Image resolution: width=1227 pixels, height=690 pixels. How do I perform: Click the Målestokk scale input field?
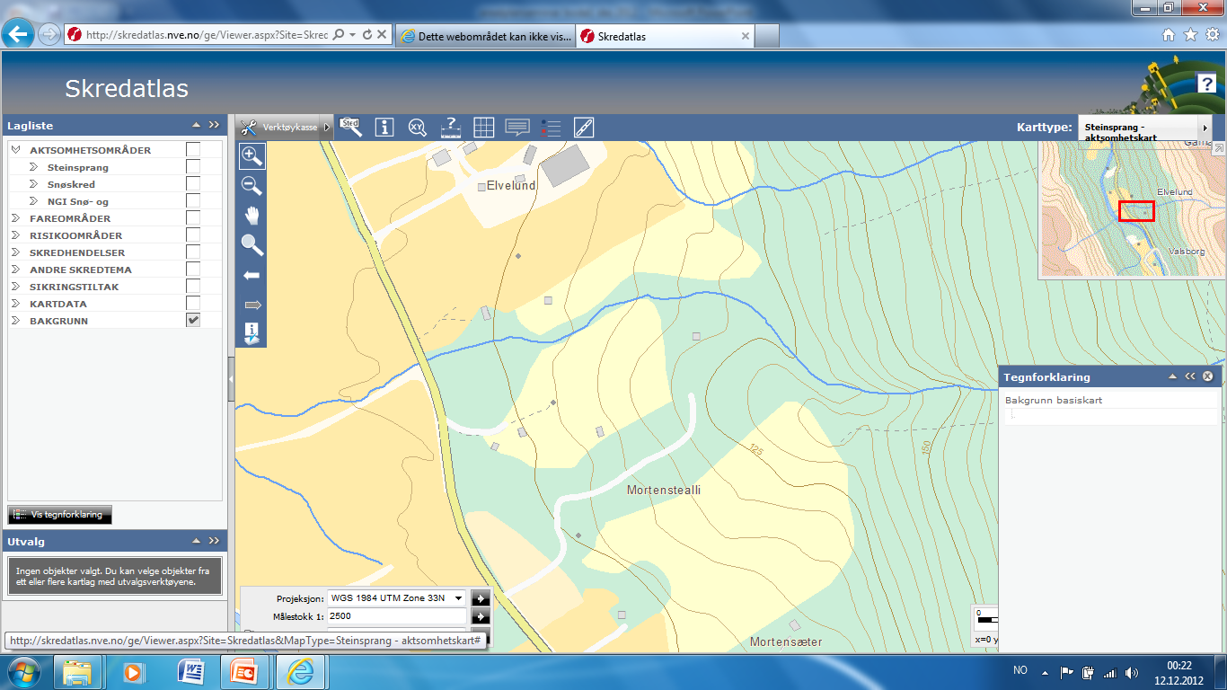[x=397, y=616]
